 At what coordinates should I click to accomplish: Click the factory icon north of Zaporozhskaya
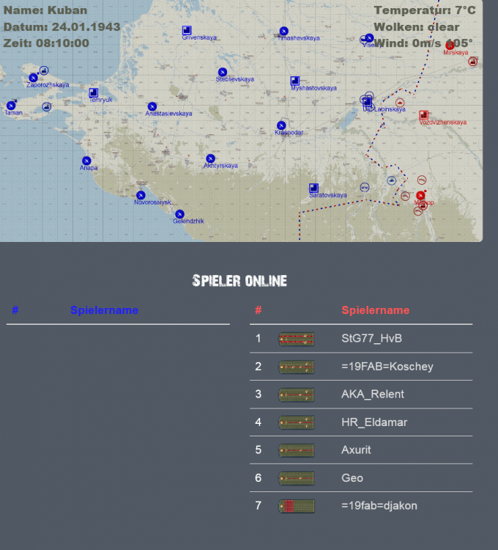(x=44, y=70)
